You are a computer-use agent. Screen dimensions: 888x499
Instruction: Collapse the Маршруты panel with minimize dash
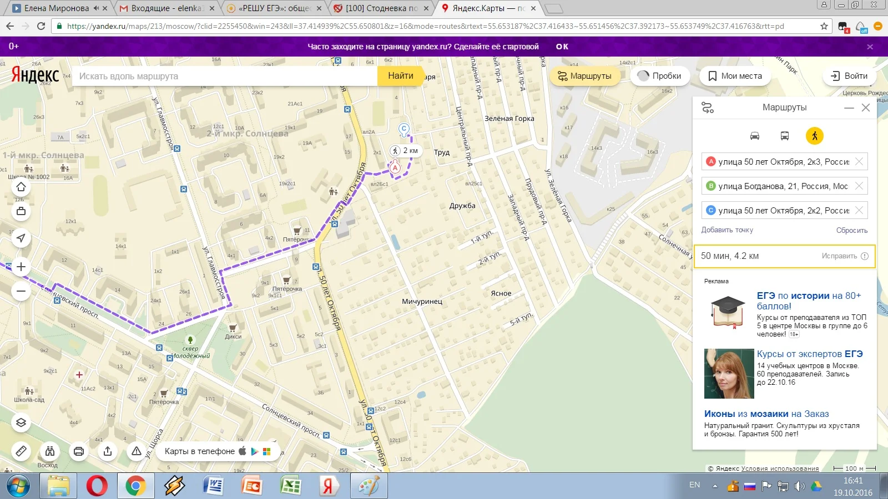point(849,108)
